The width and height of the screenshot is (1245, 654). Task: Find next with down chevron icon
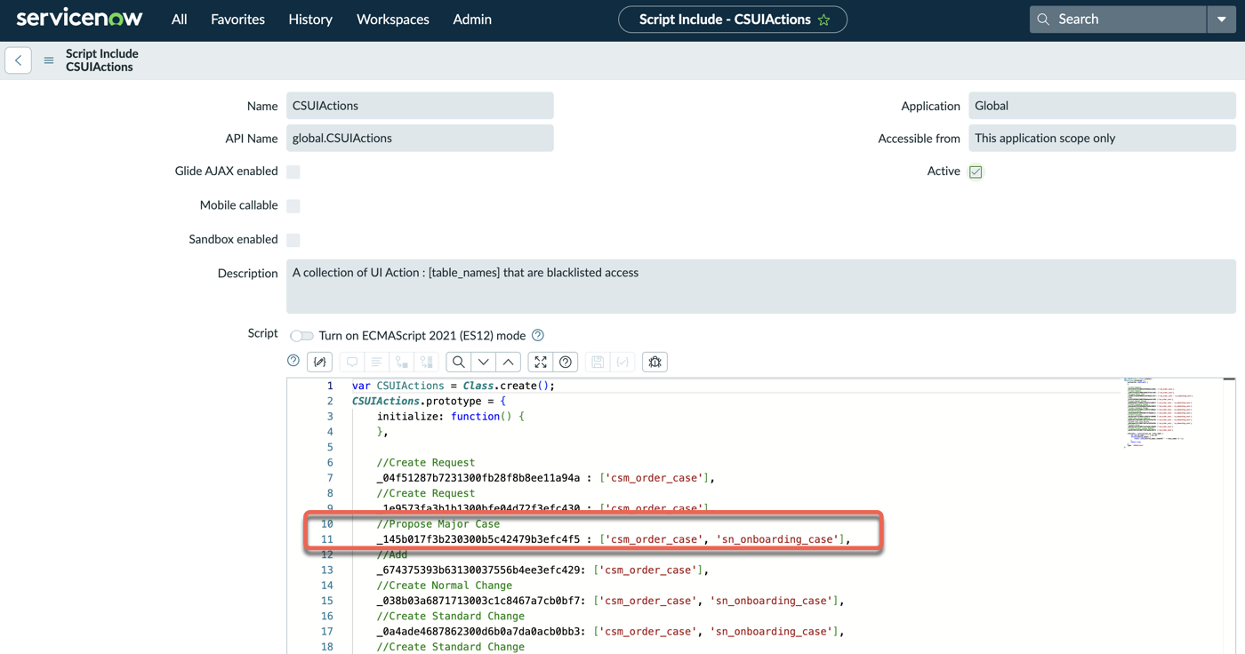click(484, 362)
